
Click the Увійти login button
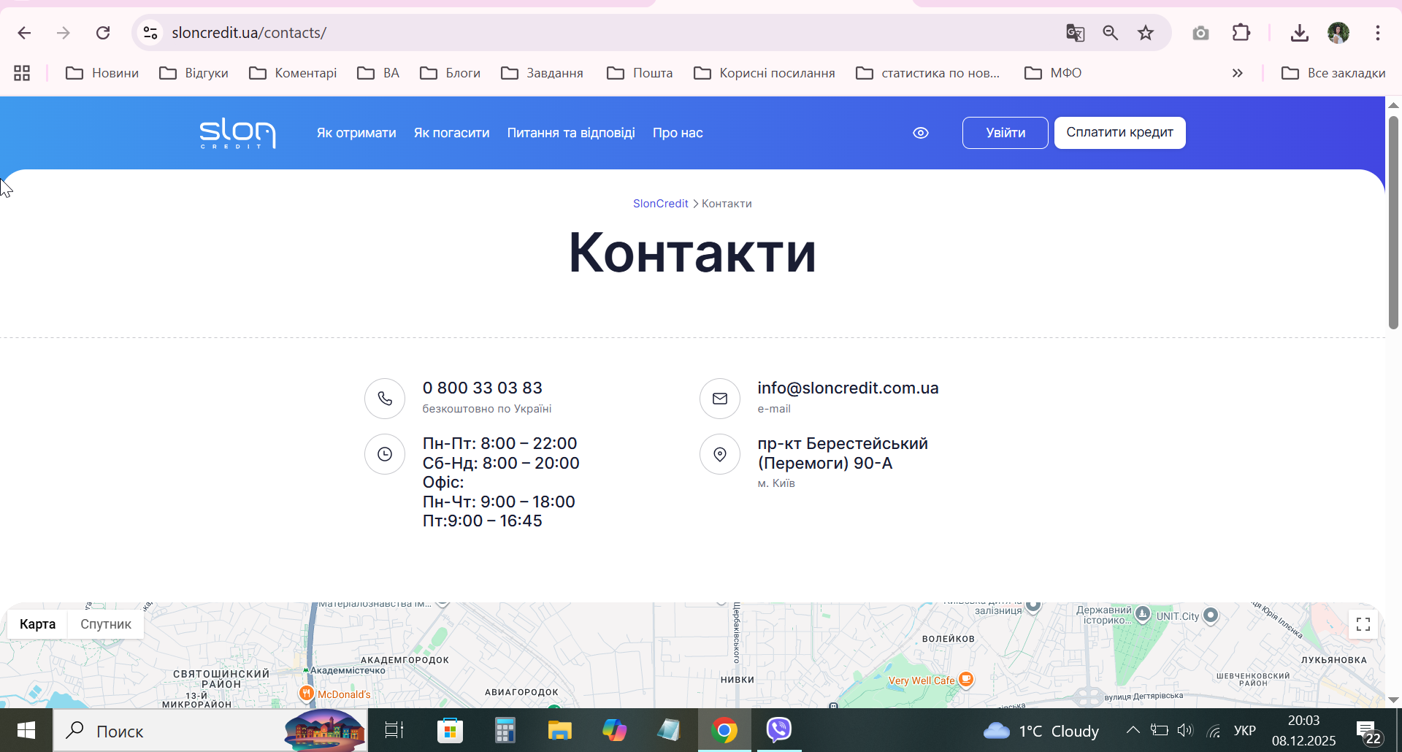pyautogui.click(x=1005, y=133)
